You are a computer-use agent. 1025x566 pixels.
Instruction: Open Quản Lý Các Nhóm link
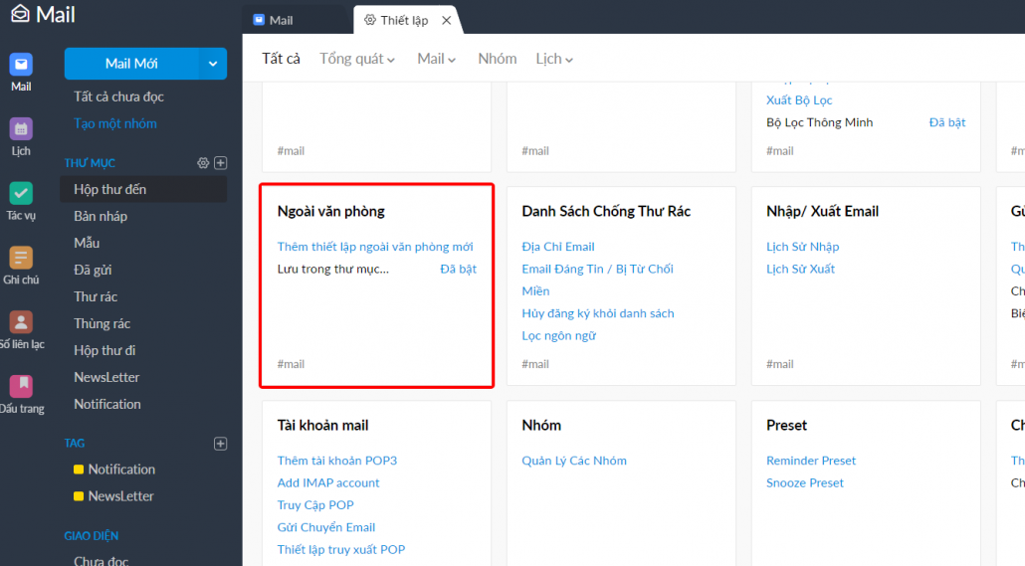point(574,461)
